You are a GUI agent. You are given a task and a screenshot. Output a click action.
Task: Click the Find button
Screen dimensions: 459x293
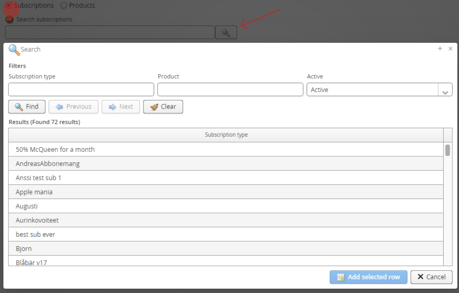tap(27, 107)
